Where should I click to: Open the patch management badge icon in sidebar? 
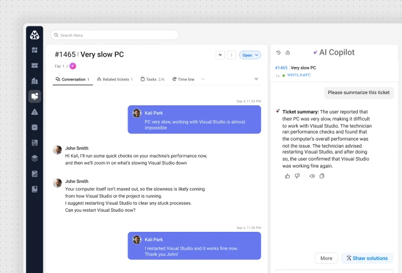(35, 127)
